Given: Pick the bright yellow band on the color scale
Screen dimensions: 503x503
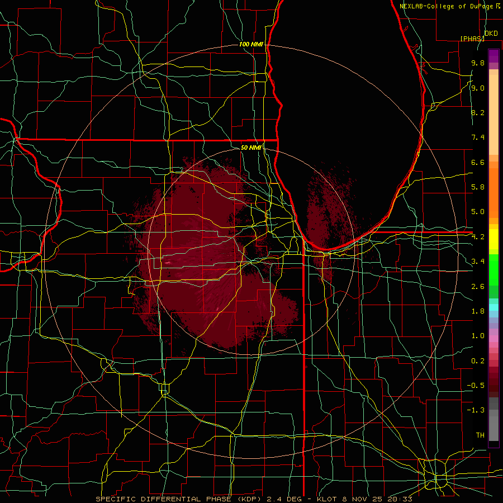Looking at the screenshot, I should click(x=493, y=239).
